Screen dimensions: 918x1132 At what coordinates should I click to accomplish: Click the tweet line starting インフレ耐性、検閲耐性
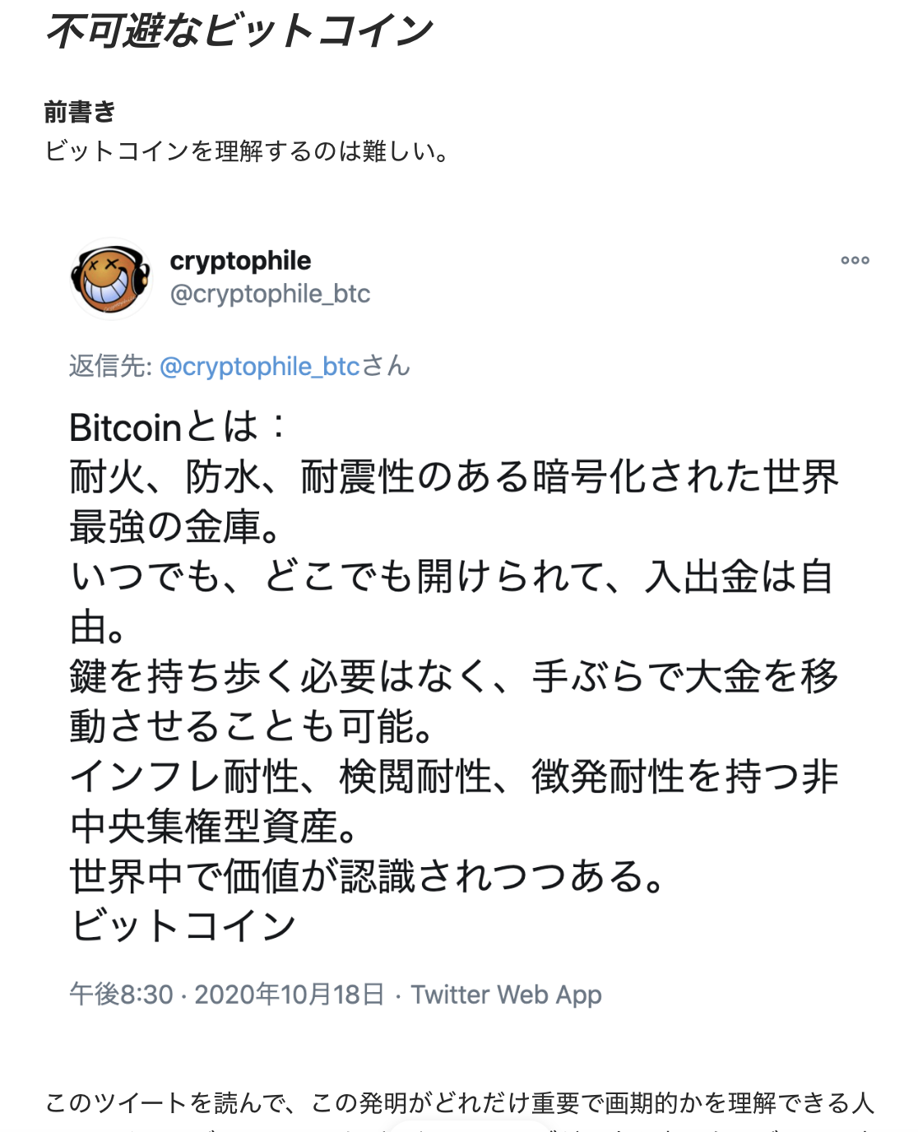coord(454,777)
